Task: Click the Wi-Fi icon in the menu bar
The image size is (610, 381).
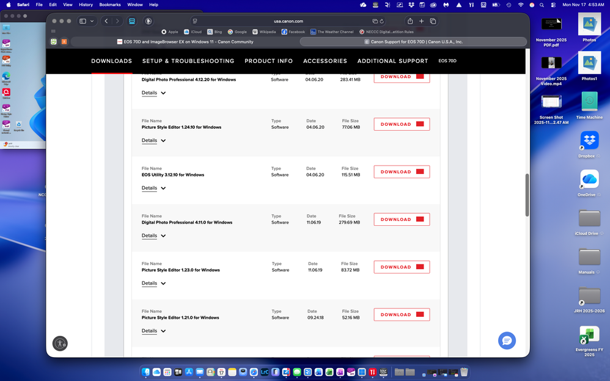Action: tap(521, 5)
